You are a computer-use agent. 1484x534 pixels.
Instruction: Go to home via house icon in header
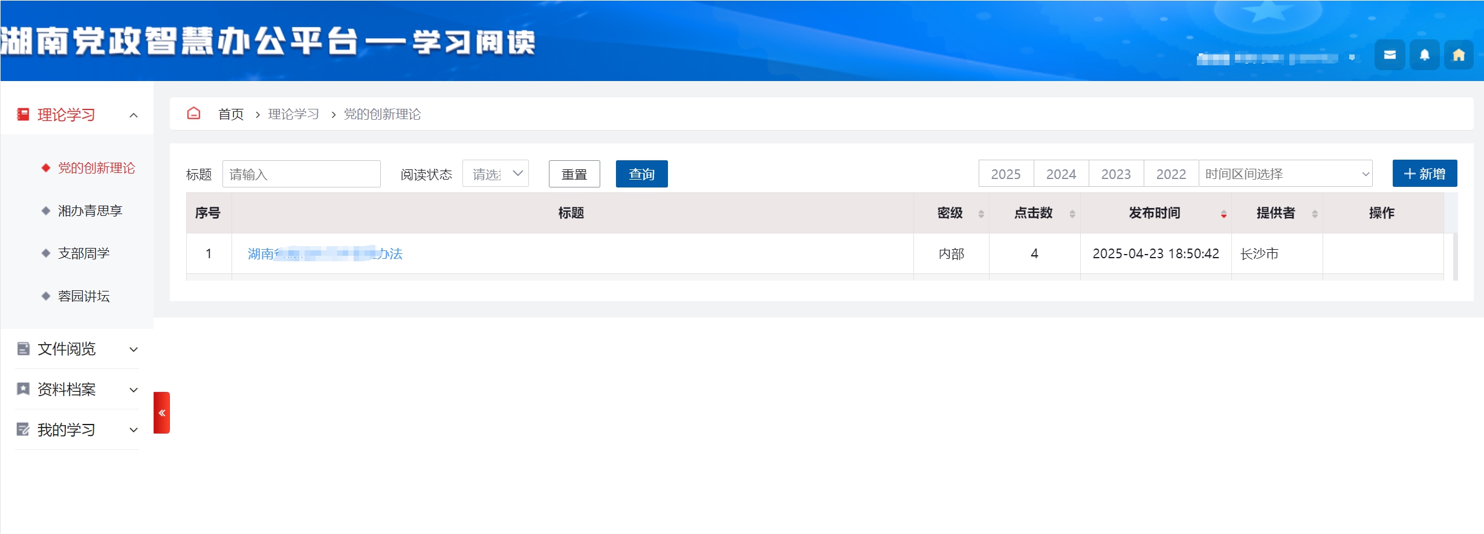click(1459, 55)
